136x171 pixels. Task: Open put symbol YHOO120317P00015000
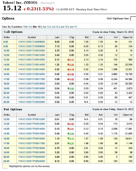pos(32,134)
